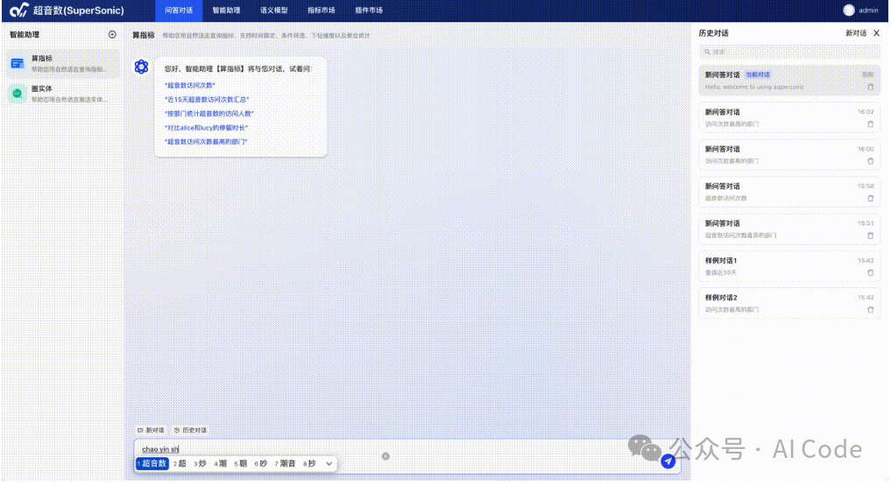Select the 算指标 assistant
The height and width of the screenshot is (485, 891).
coord(63,63)
